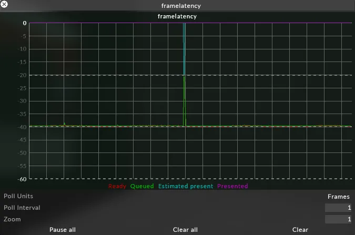Click the Poll Interval label
Image resolution: width=355 pixels, height=235 pixels.
22,208
